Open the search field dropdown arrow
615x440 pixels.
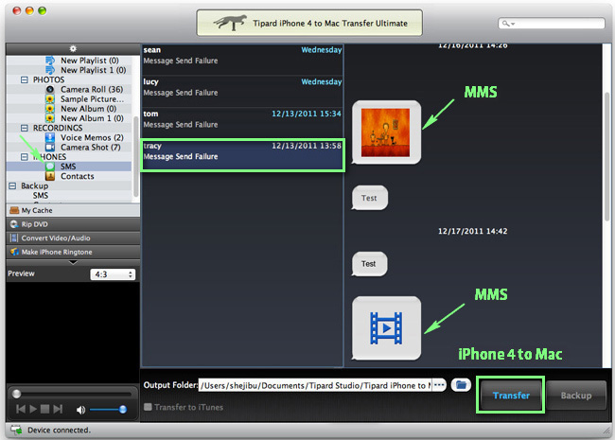pos(513,24)
